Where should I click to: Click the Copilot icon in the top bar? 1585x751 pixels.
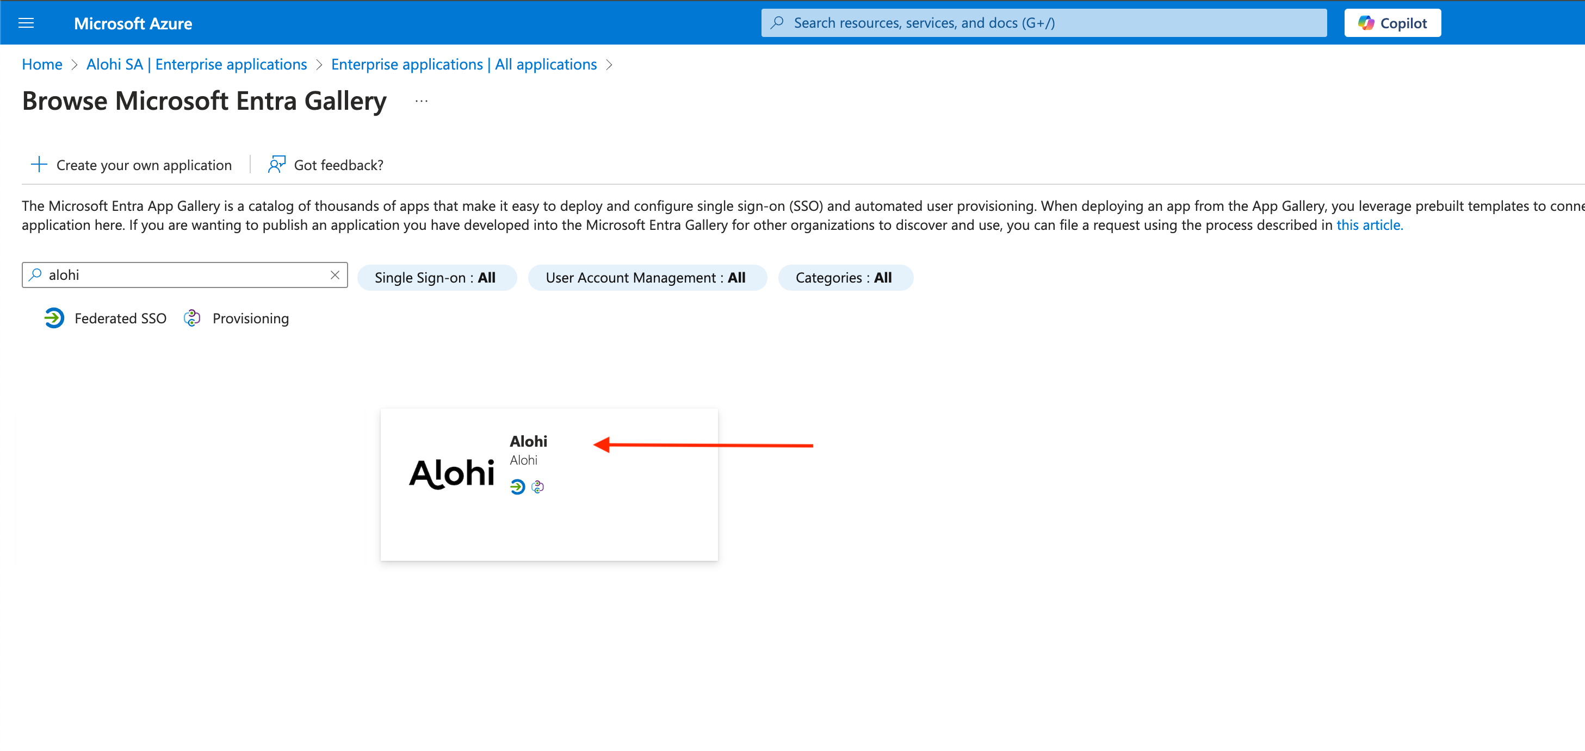click(x=1366, y=22)
